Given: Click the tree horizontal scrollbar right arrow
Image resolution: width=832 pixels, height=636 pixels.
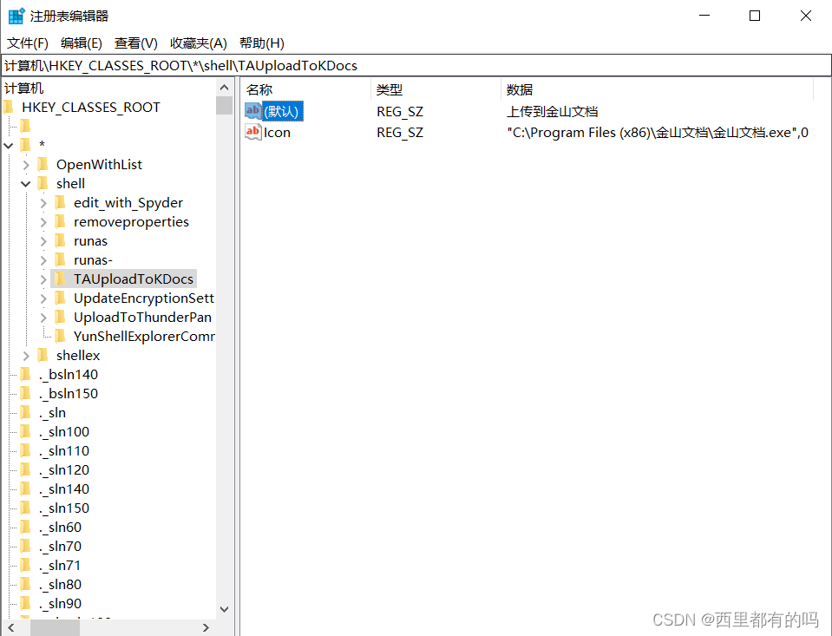Looking at the screenshot, I should (x=206, y=627).
